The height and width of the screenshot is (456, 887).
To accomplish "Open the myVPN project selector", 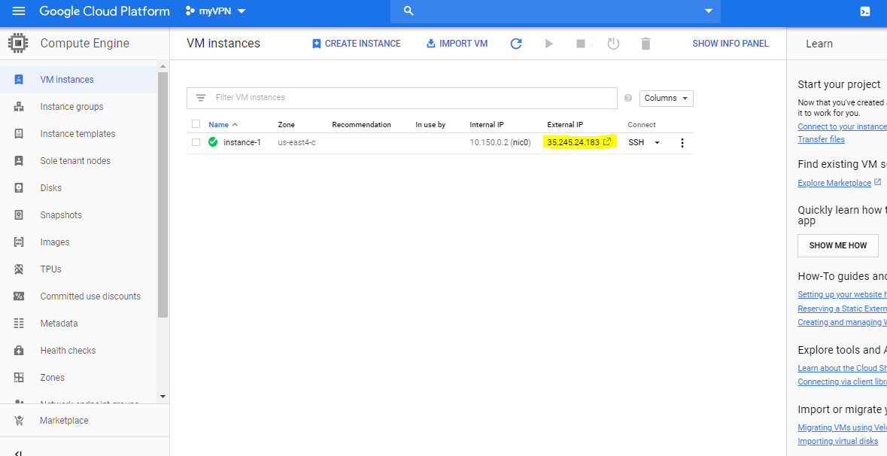I will pyautogui.click(x=216, y=11).
